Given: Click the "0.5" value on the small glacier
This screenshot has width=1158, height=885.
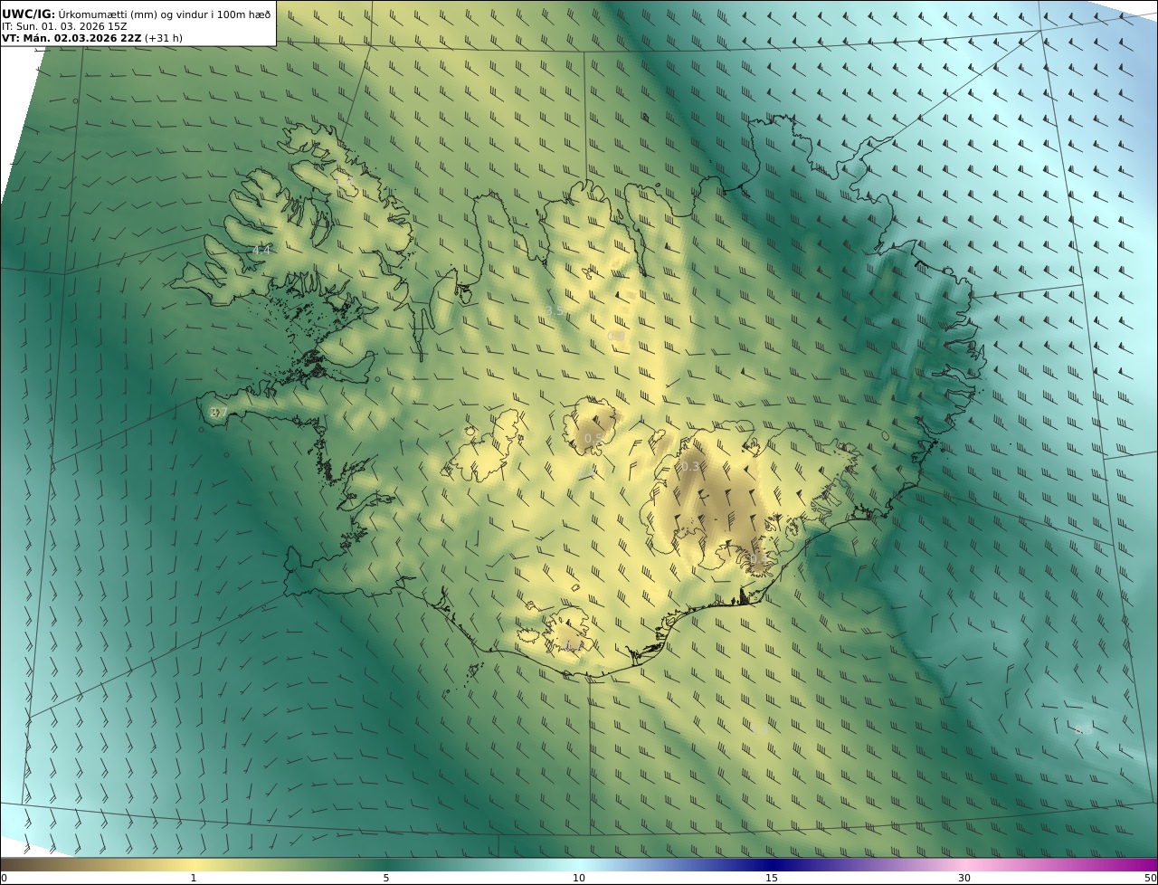Looking at the screenshot, I should [x=593, y=438].
